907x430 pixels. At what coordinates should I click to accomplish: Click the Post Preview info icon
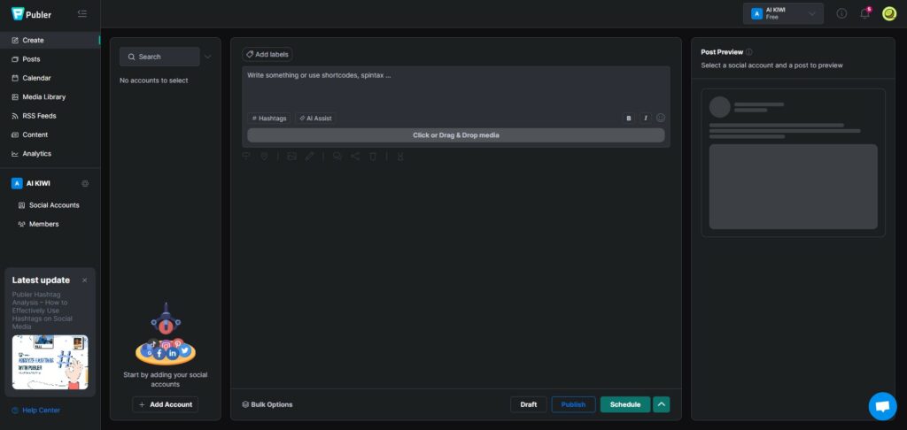pos(749,52)
